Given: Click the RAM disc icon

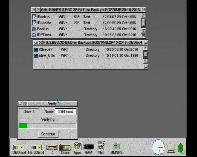Looking at the screenshot, I should pos(88,147).
